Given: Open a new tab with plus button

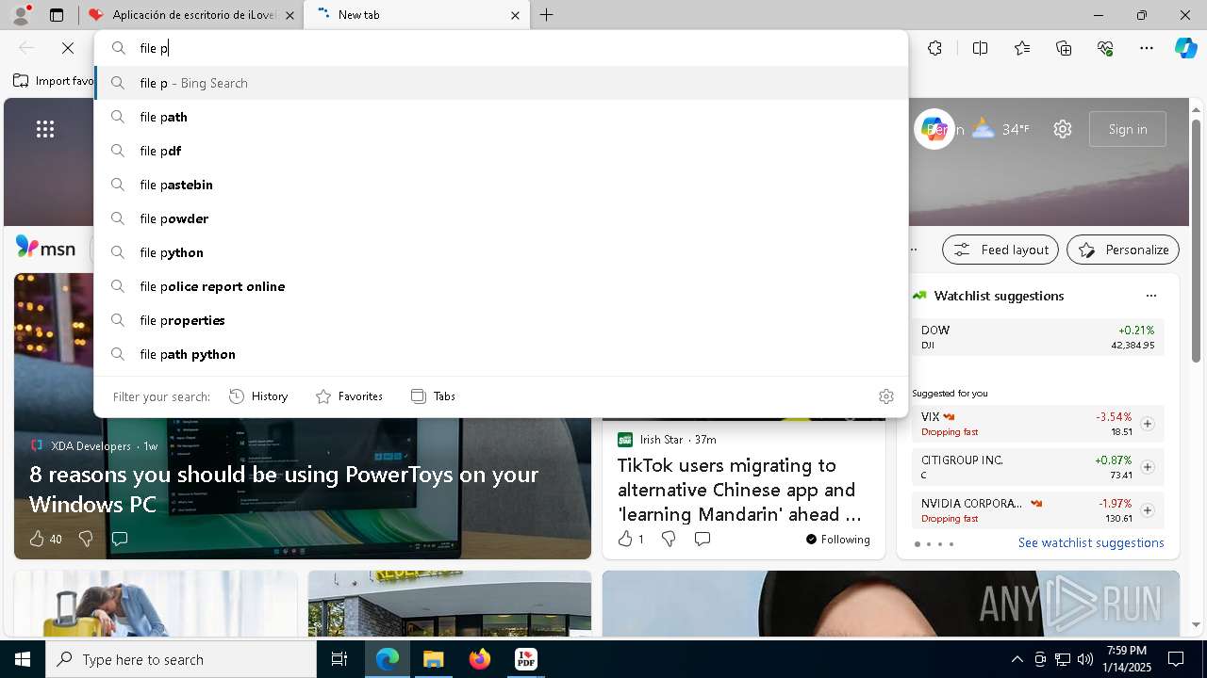Looking at the screenshot, I should [x=547, y=15].
